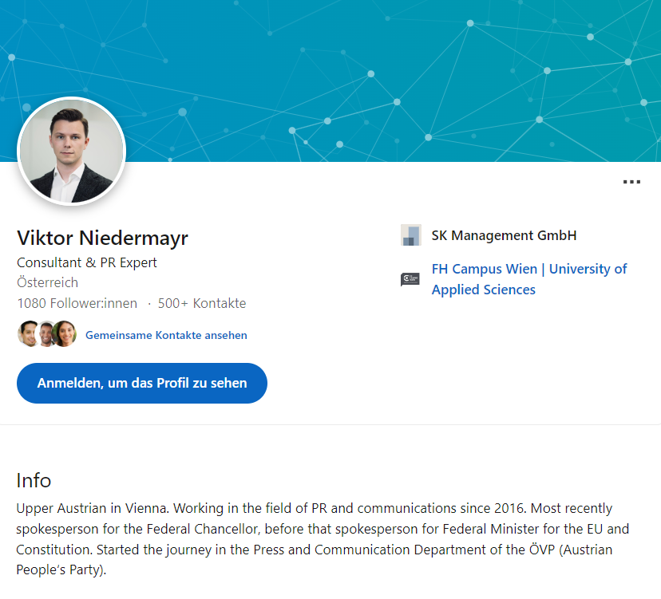This screenshot has width=661, height=599.
Task: Click the first mutual contact avatar
Action: tap(28, 333)
